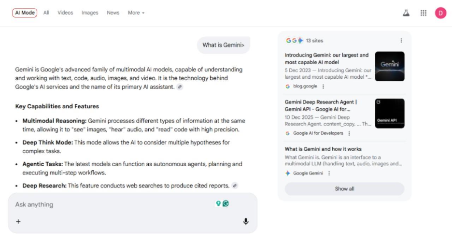Click the Show all sources button
This screenshot has width=452, height=245.
(x=344, y=189)
